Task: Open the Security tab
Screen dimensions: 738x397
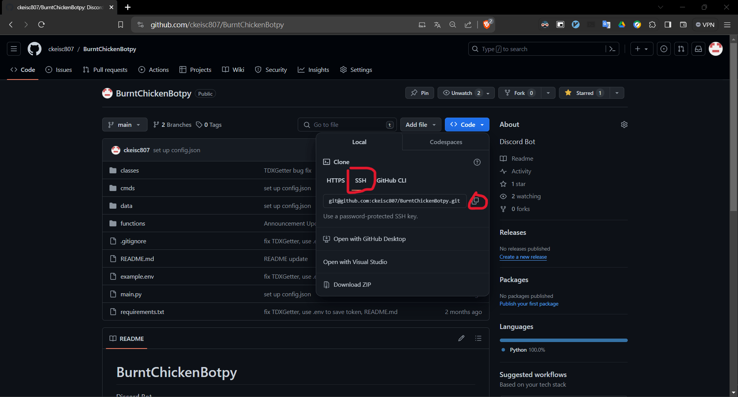Action: pyautogui.click(x=271, y=70)
